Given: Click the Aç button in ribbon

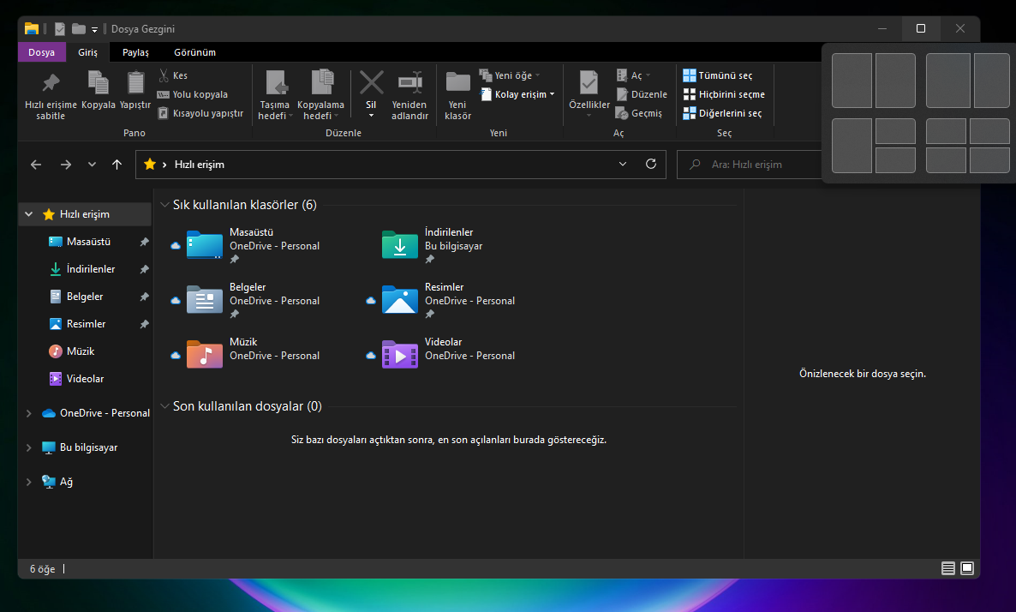Looking at the screenshot, I should point(633,75).
